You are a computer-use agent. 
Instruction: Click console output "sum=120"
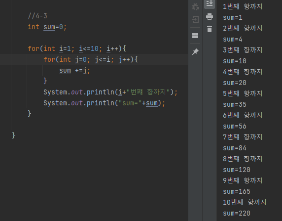[x=237, y=170]
